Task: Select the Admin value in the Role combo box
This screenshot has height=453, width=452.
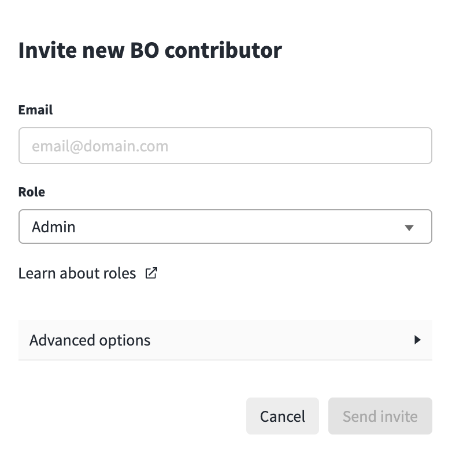Action: click(54, 226)
